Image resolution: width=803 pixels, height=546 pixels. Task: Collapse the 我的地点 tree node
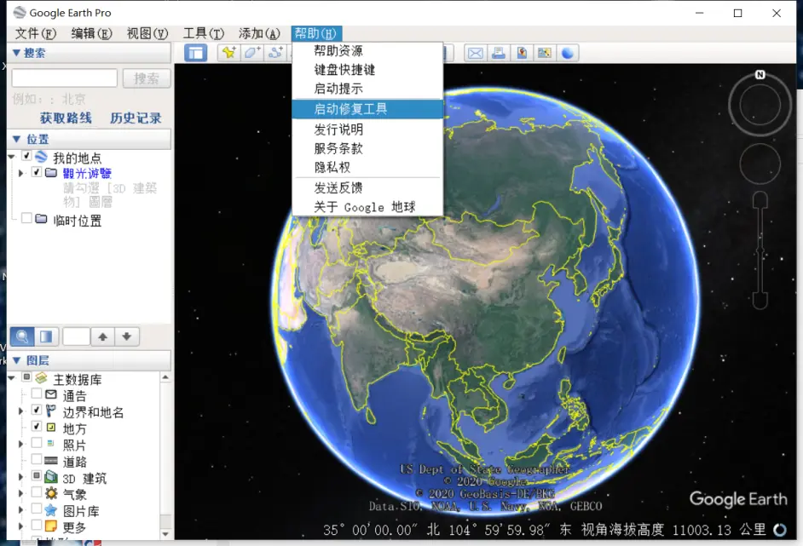click(11, 157)
